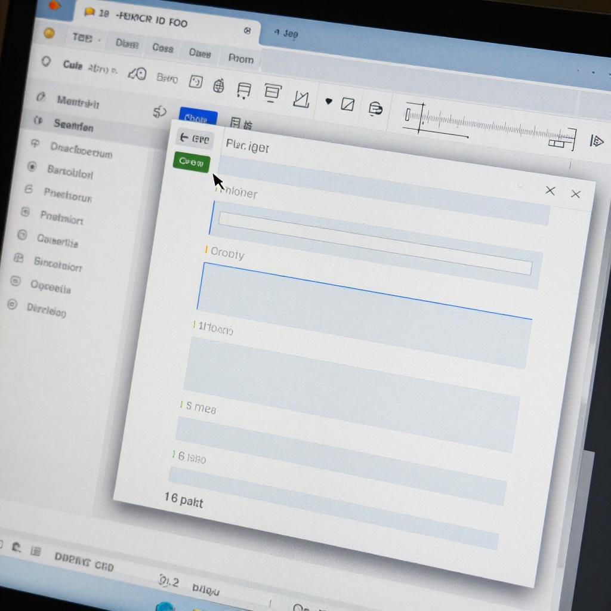Click the curved-arrow icon left of the blue button
Viewport: 611px width, 611px height.
160,112
